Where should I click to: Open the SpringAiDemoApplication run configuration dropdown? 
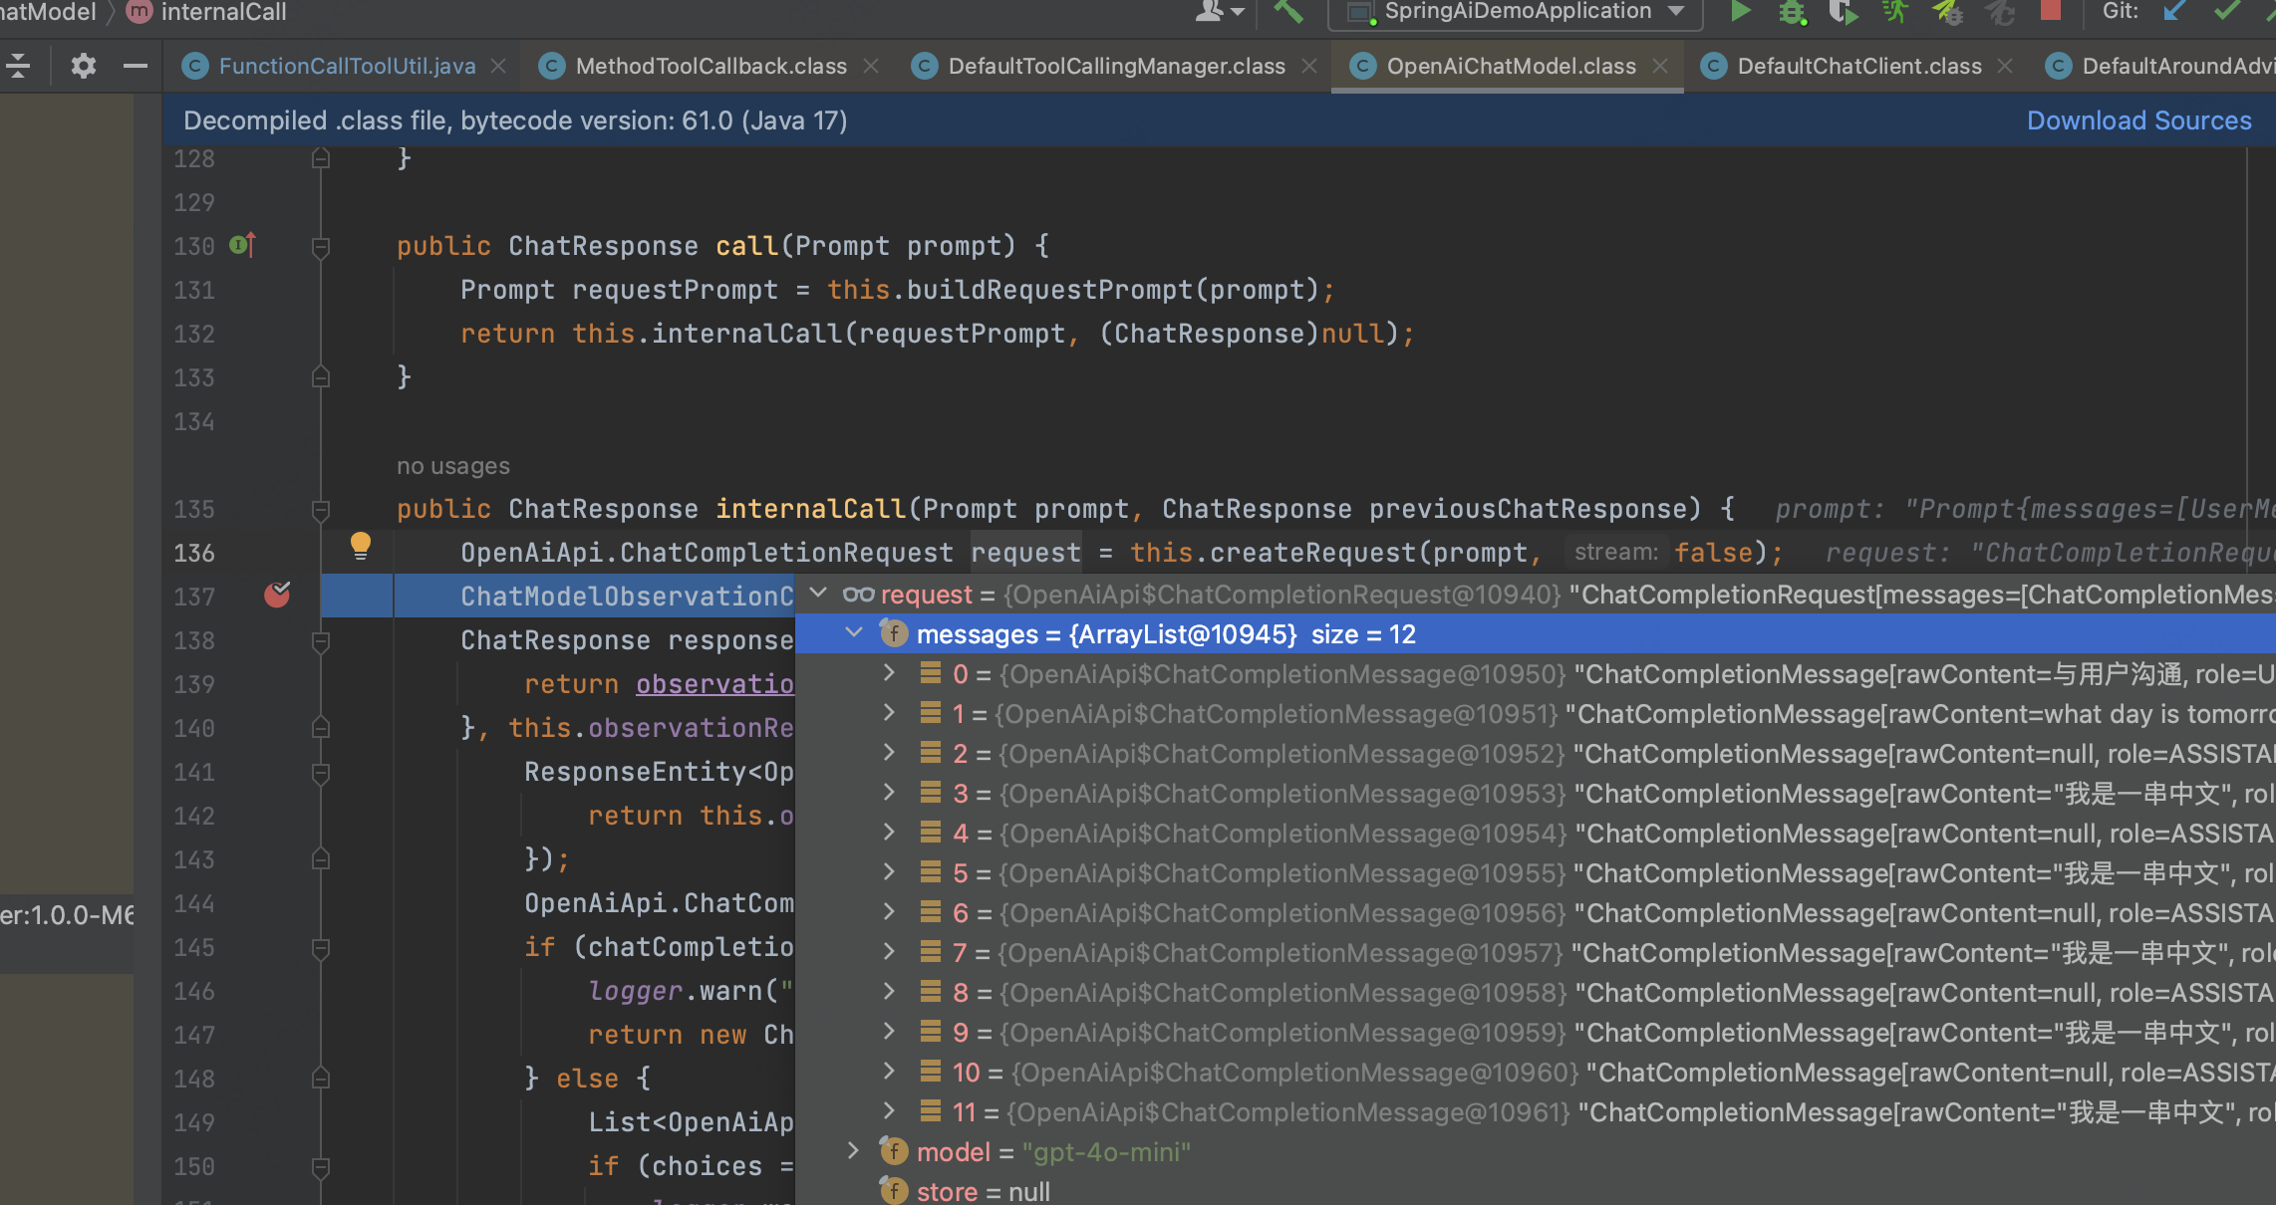[x=1515, y=12]
